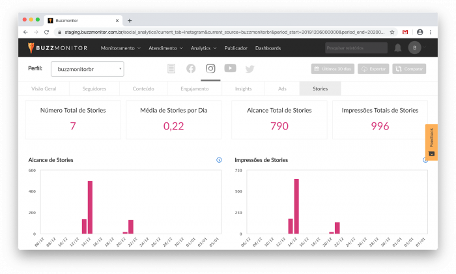
Task: Open the Gmail extension icon
Action: click(x=405, y=33)
